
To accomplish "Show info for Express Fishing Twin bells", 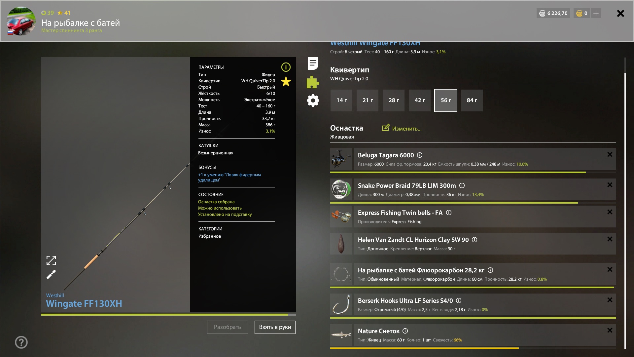I will click(449, 213).
